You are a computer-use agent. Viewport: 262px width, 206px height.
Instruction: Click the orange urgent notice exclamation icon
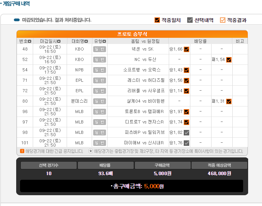pos(22,151)
